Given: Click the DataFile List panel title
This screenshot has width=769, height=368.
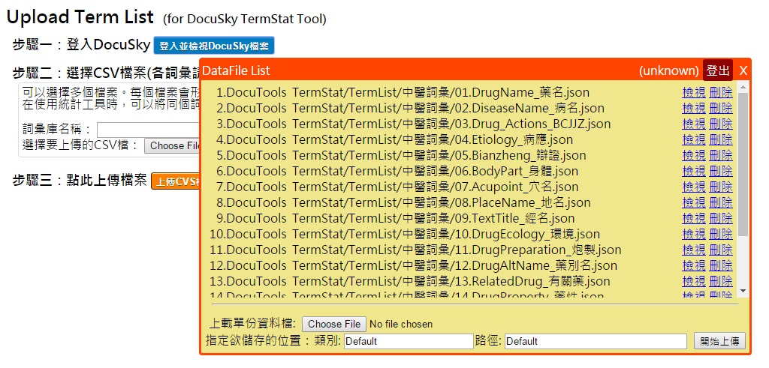Looking at the screenshot, I should pyautogui.click(x=236, y=70).
